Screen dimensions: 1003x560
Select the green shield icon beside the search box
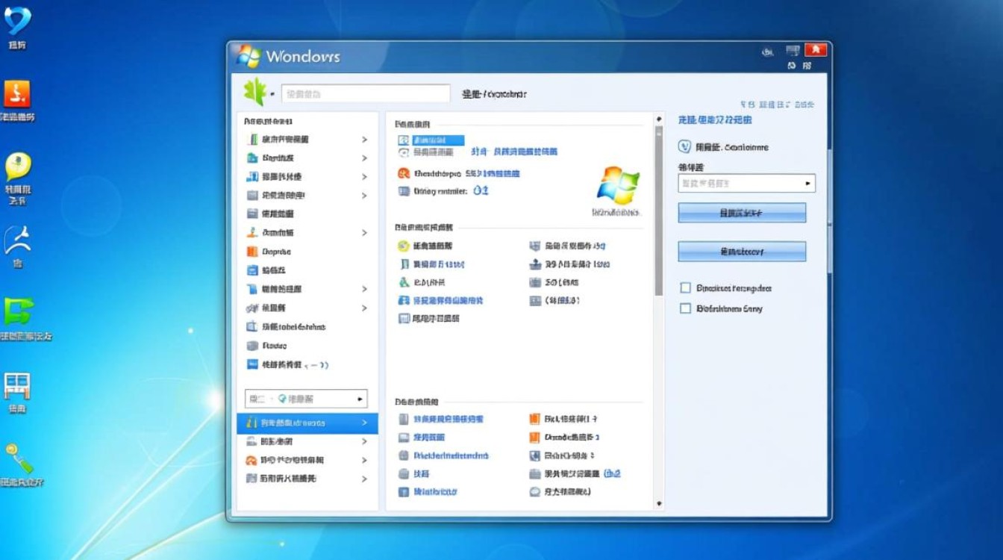click(x=256, y=92)
